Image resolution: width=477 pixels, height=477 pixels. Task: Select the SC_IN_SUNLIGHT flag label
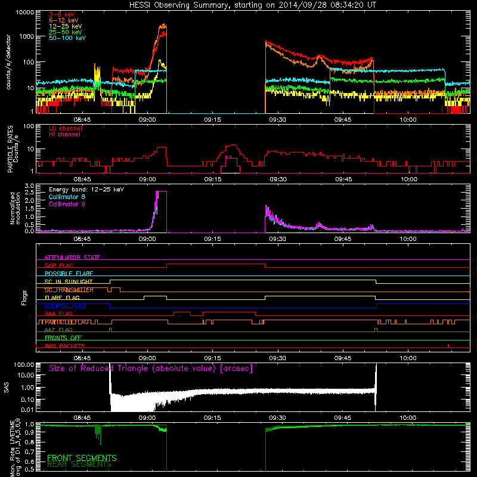[69, 281]
